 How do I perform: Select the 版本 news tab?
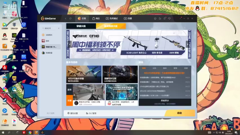pyautogui.click(x=165, y=68)
